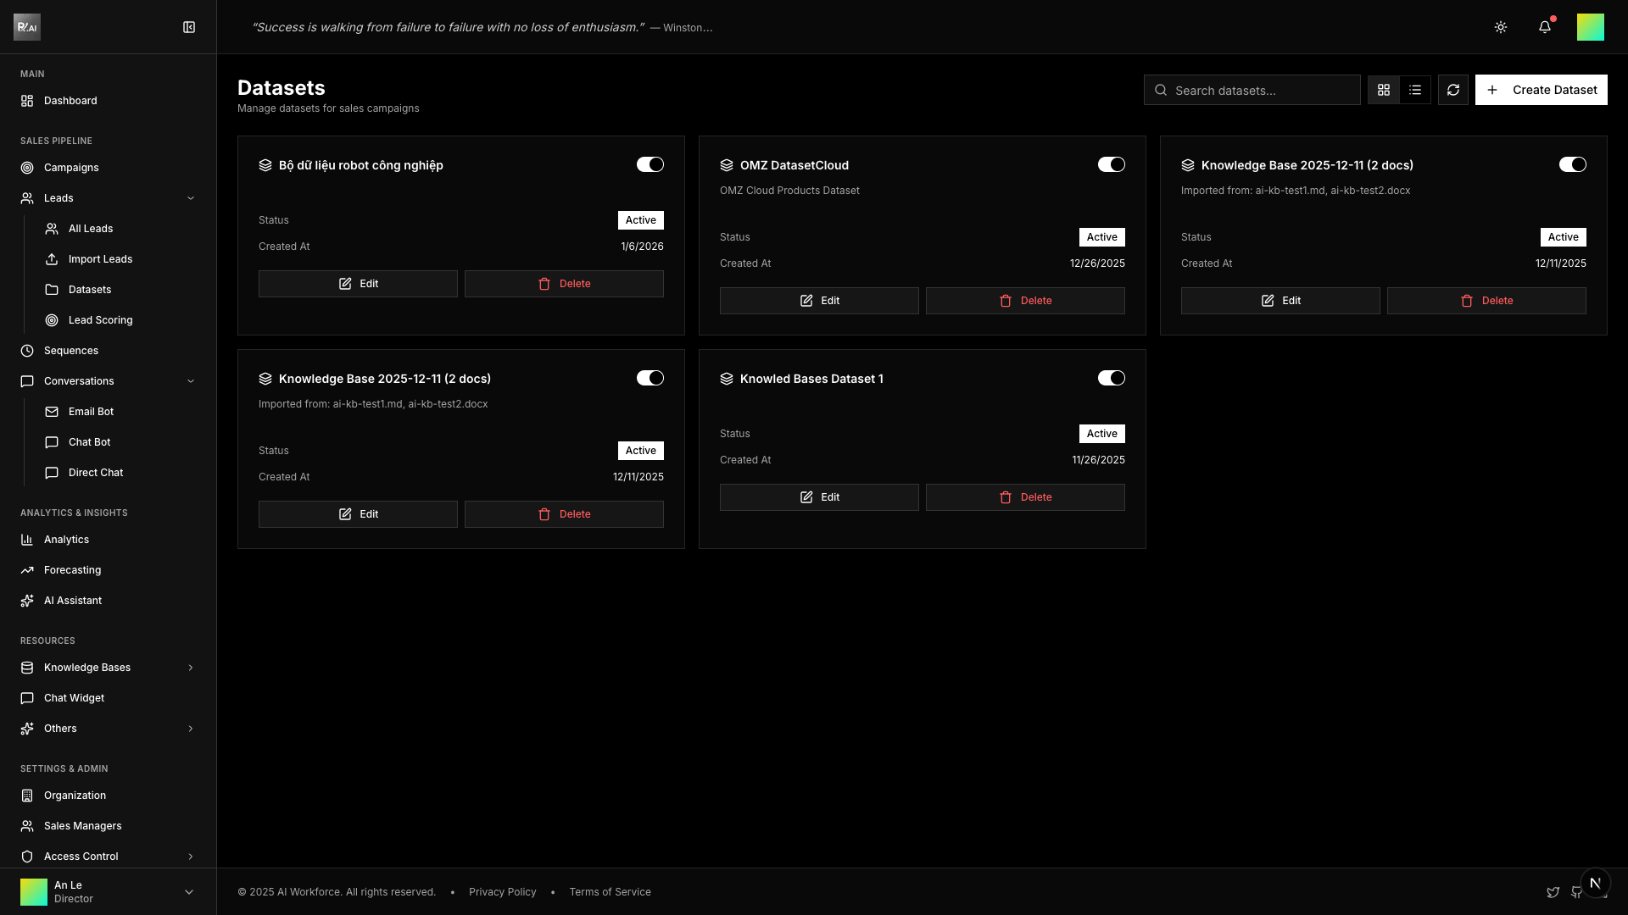1628x915 pixels.
Task: Open the An Le user dropdown
Action: click(x=188, y=892)
